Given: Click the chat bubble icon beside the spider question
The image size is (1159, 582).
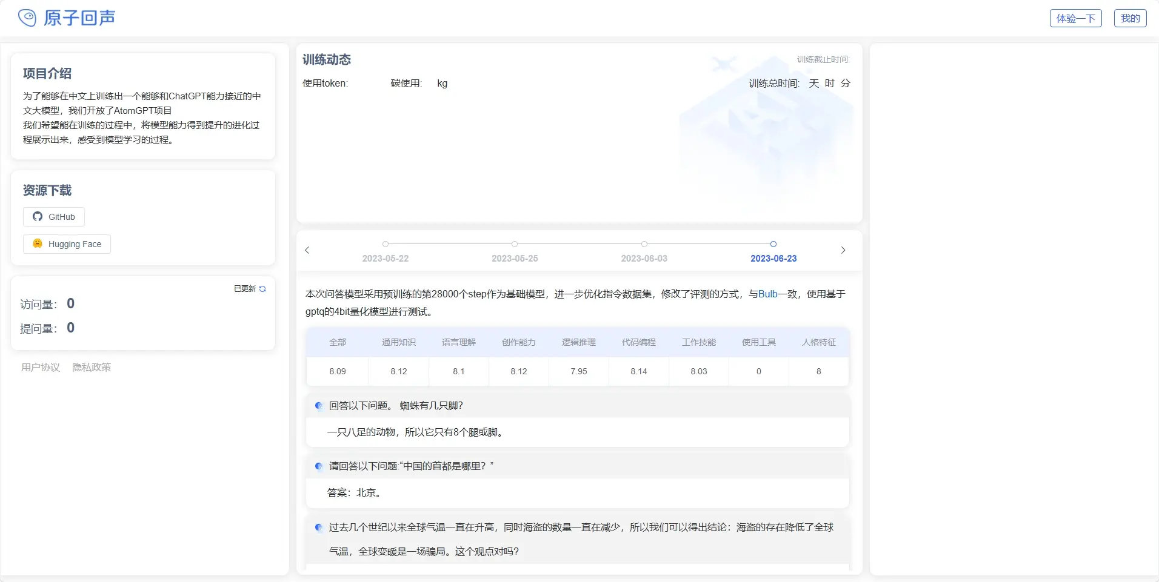Looking at the screenshot, I should [318, 406].
